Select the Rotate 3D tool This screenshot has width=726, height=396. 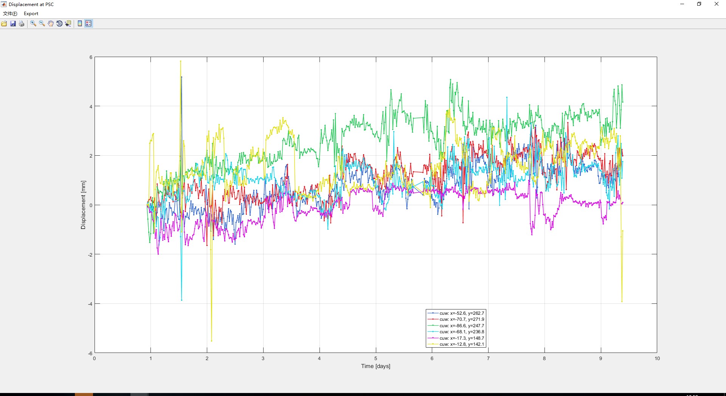click(59, 23)
